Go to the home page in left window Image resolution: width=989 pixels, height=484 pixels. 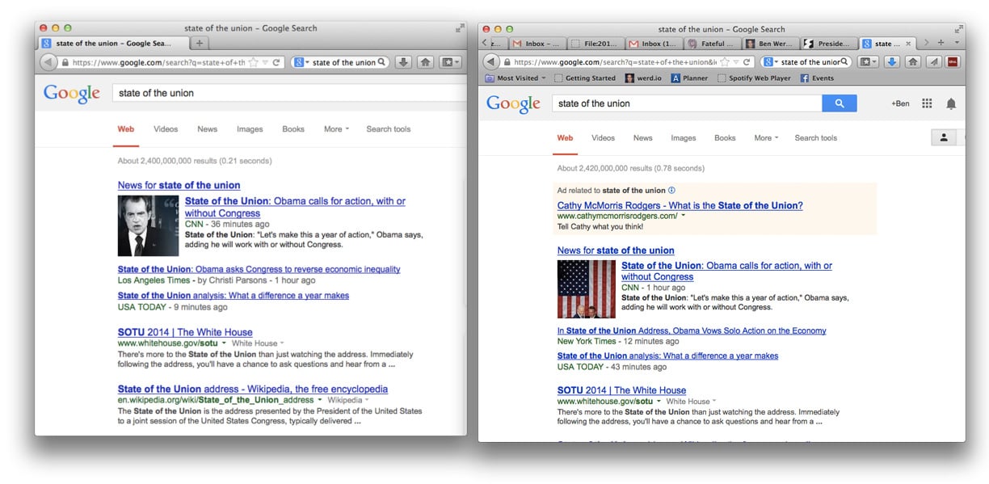pyautogui.click(x=425, y=62)
